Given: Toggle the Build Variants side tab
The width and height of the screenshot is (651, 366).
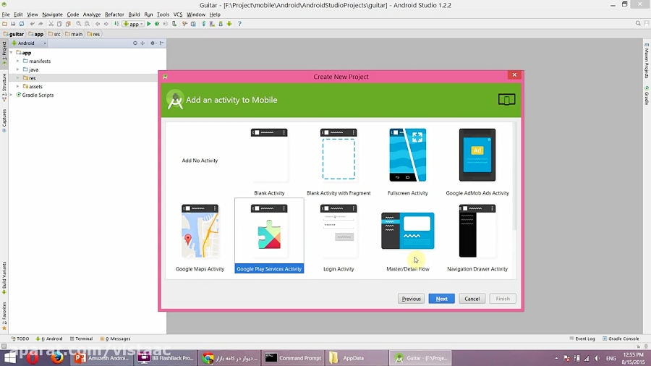Looking at the screenshot, I should click(x=4, y=278).
